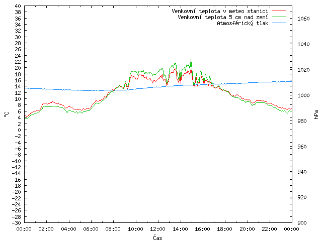Click the pressure label '1000'
Viewport: 322px width, 241px height.
pyautogui.click(x=303, y=95)
